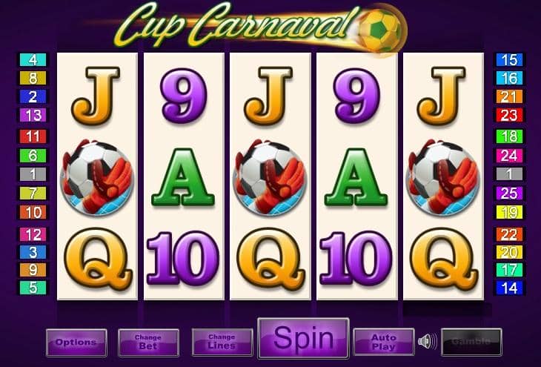
Task: Click goalkeeper glove ball symbol on first reel
Action: [x=97, y=177]
